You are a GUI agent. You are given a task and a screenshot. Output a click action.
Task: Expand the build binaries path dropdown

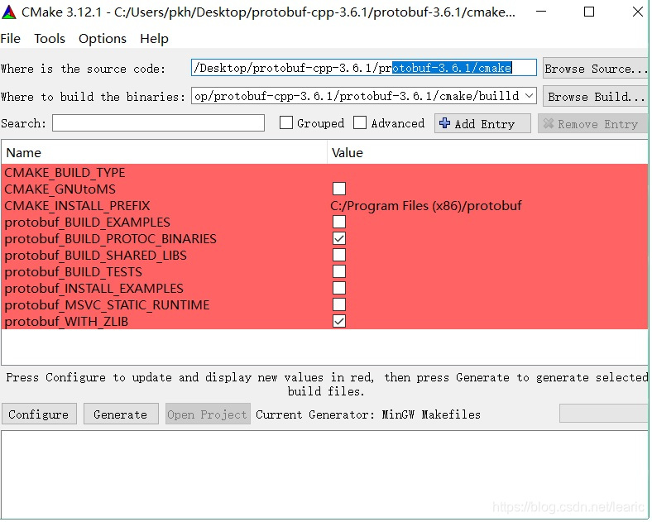coord(530,97)
